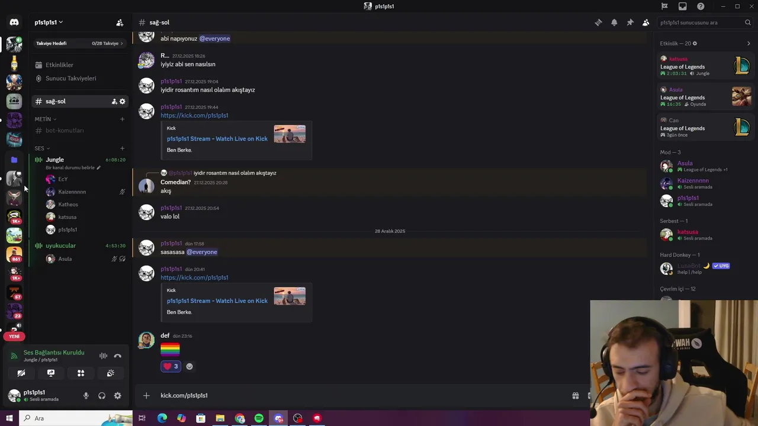This screenshot has width=758, height=426.
Task: Disconnect from voice call
Action: (x=117, y=356)
